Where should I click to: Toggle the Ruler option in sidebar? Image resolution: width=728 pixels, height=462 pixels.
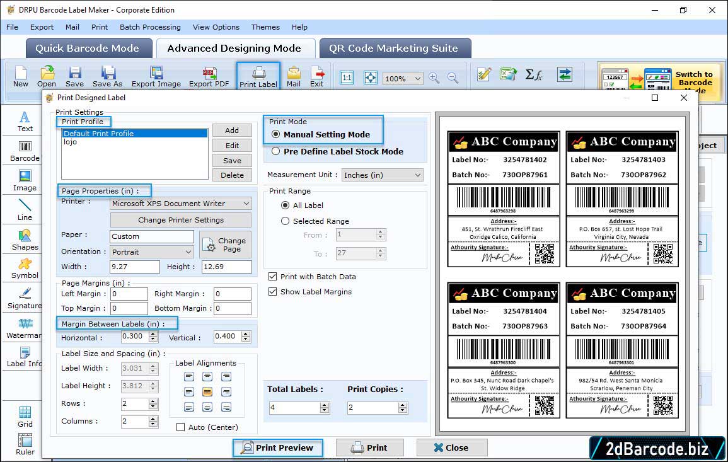pyautogui.click(x=25, y=444)
